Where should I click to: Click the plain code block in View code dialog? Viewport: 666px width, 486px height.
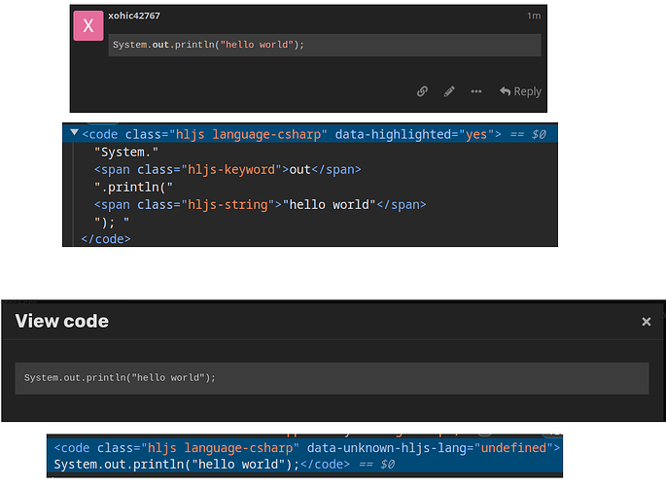pos(332,378)
